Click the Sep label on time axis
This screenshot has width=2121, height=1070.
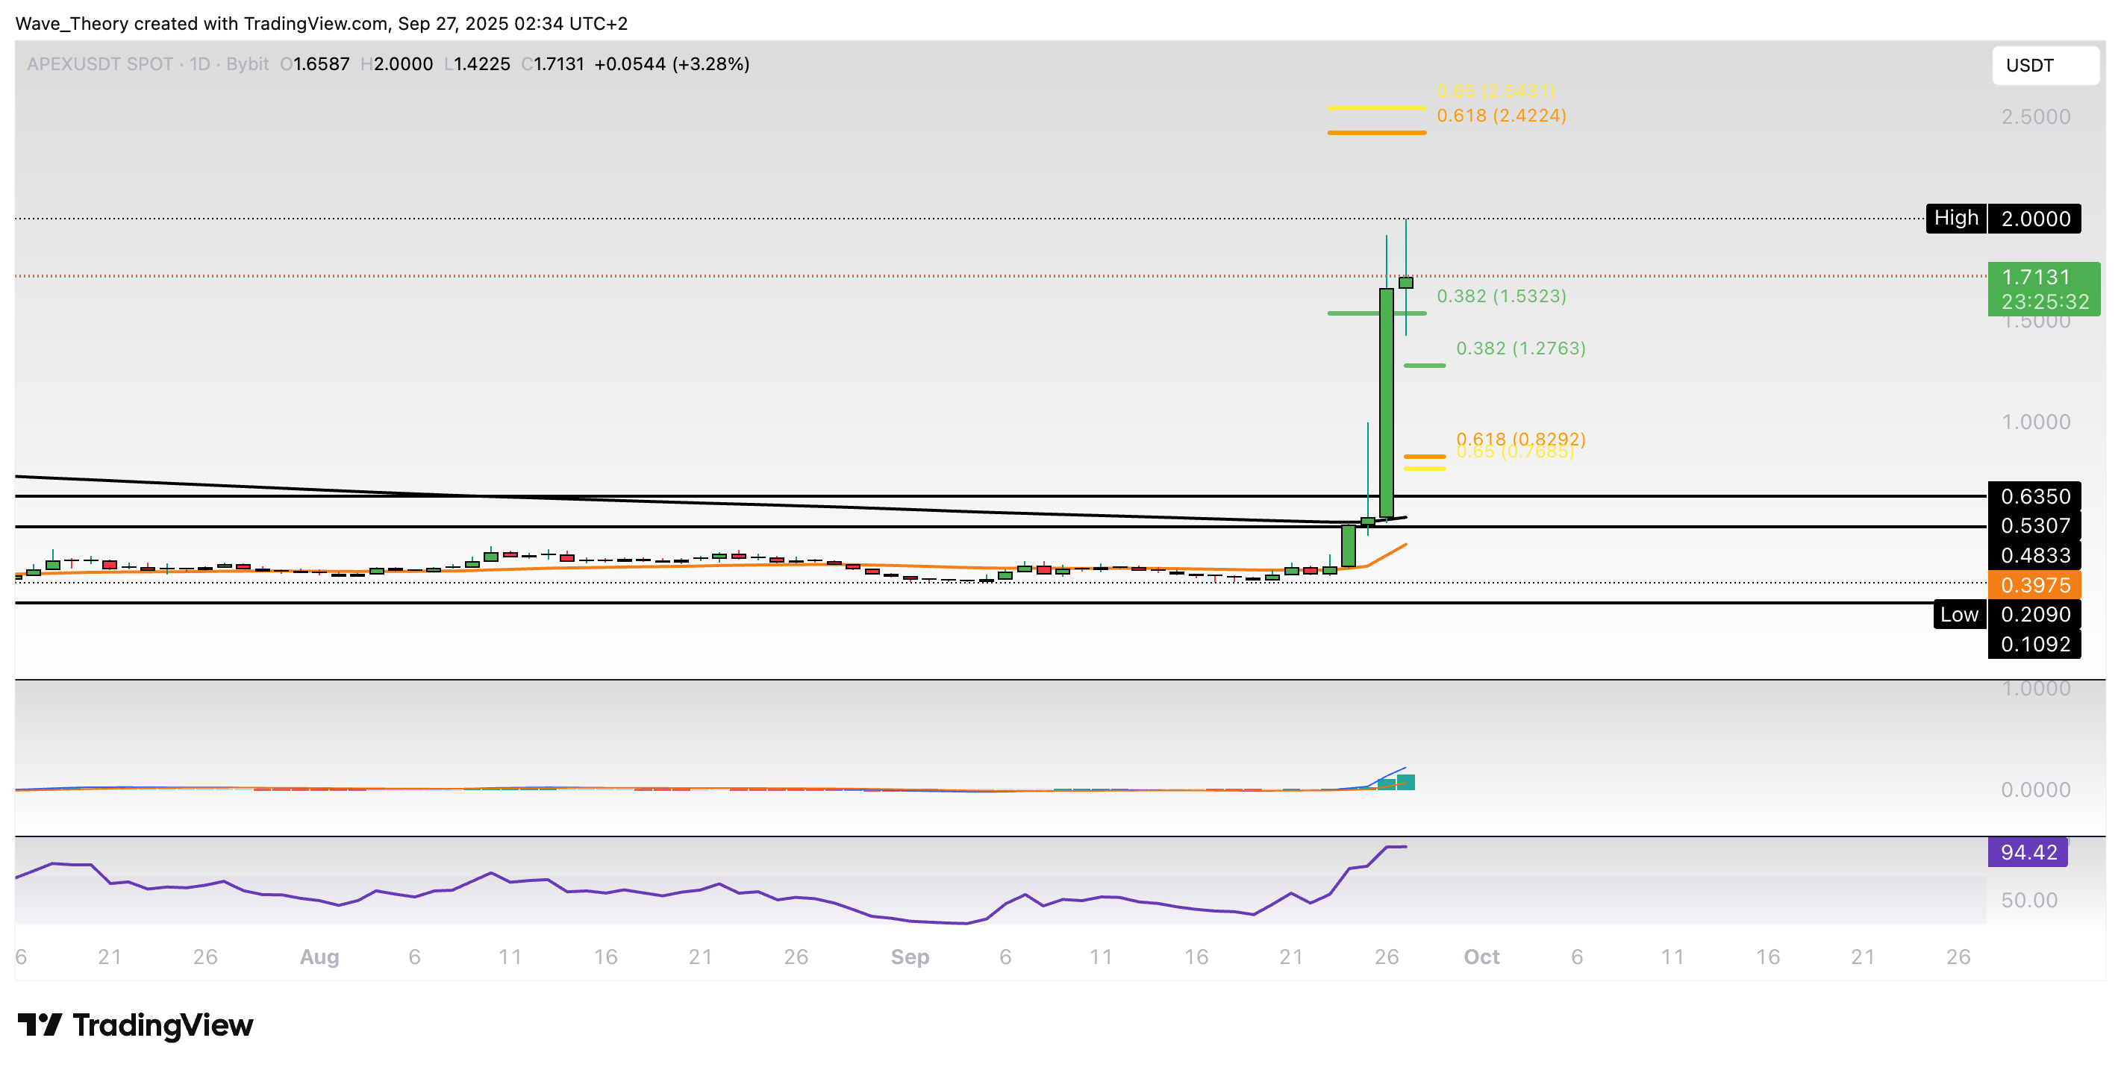tap(909, 957)
